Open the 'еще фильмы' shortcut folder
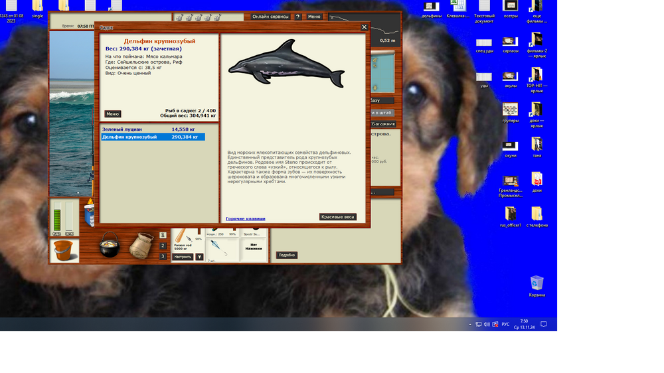Viewport: 664px width, 373px height. [x=537, y=12]
